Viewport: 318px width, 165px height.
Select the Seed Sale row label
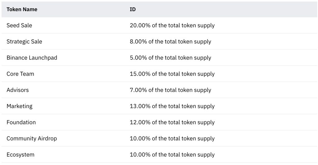pyautogui.click(x=19, y=25)
